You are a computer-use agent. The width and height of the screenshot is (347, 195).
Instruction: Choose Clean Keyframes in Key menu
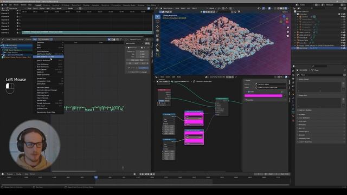[x=48, y=95]
